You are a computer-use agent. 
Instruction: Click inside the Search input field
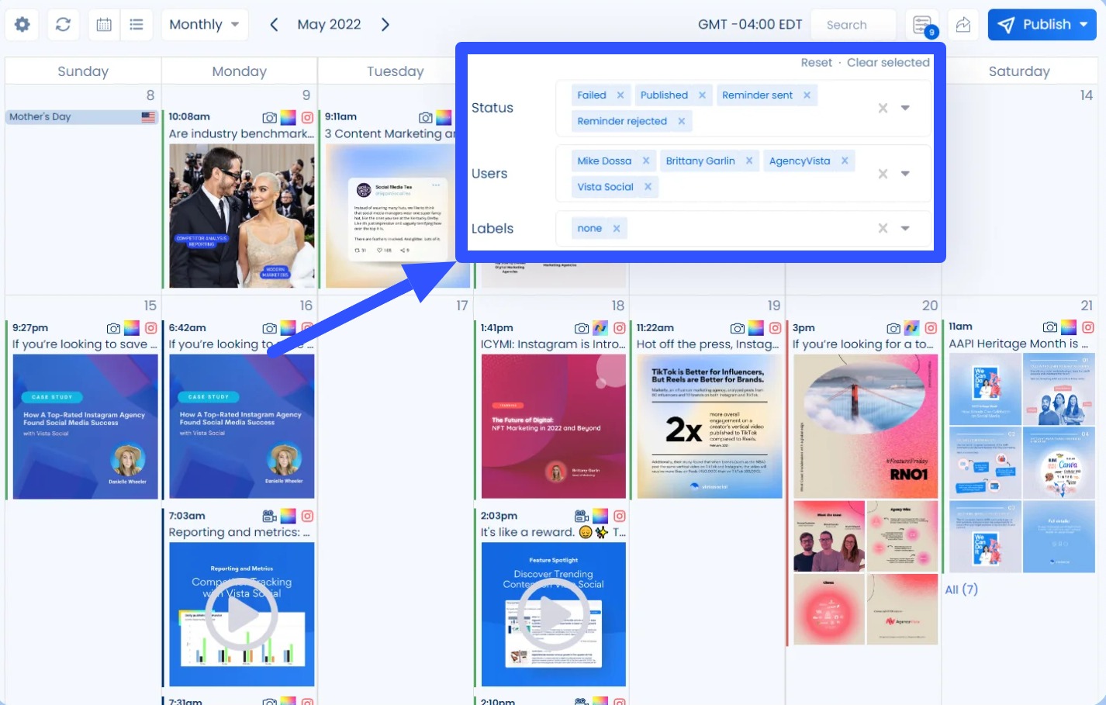tap(853, 24)
